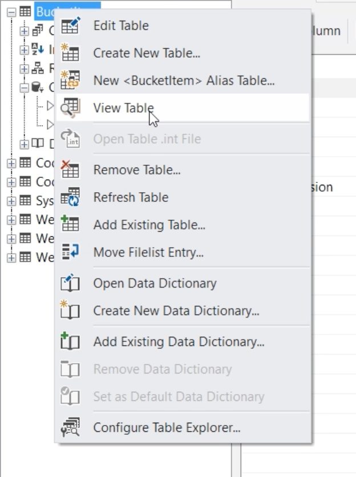Collapse the BucketItem table node
Screen dimensions: 356x477
11,11
